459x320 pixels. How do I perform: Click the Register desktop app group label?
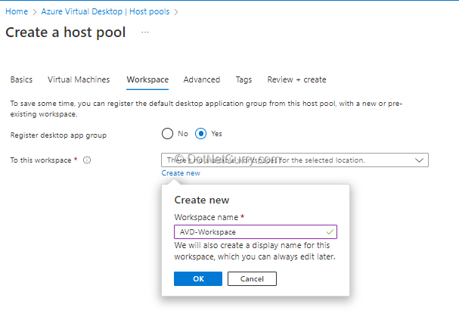[58, 135]
